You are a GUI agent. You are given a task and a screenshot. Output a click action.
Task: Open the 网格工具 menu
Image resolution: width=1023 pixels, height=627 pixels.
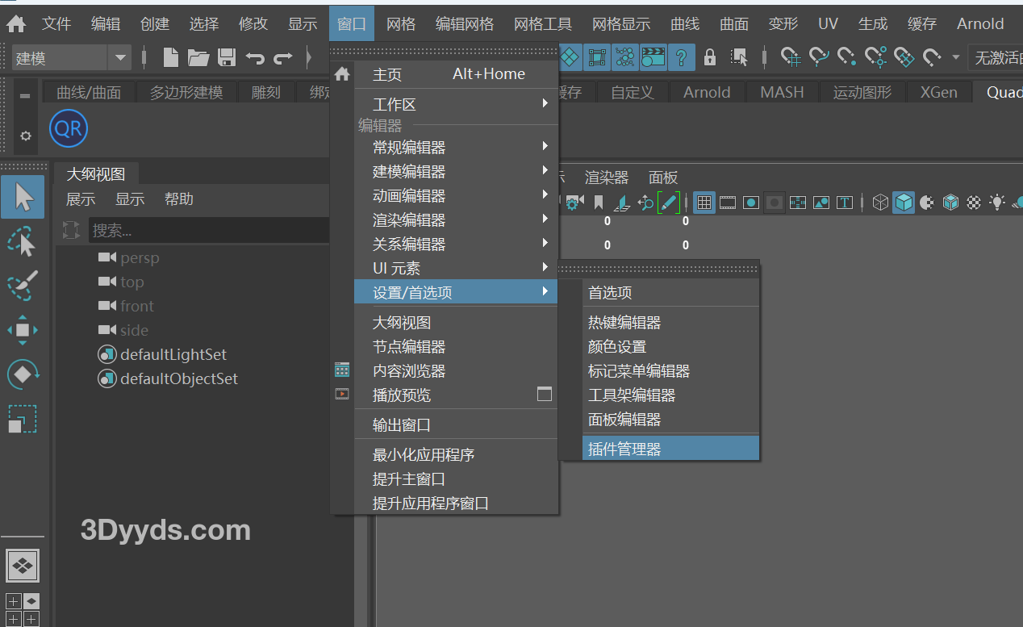(542, 23)
